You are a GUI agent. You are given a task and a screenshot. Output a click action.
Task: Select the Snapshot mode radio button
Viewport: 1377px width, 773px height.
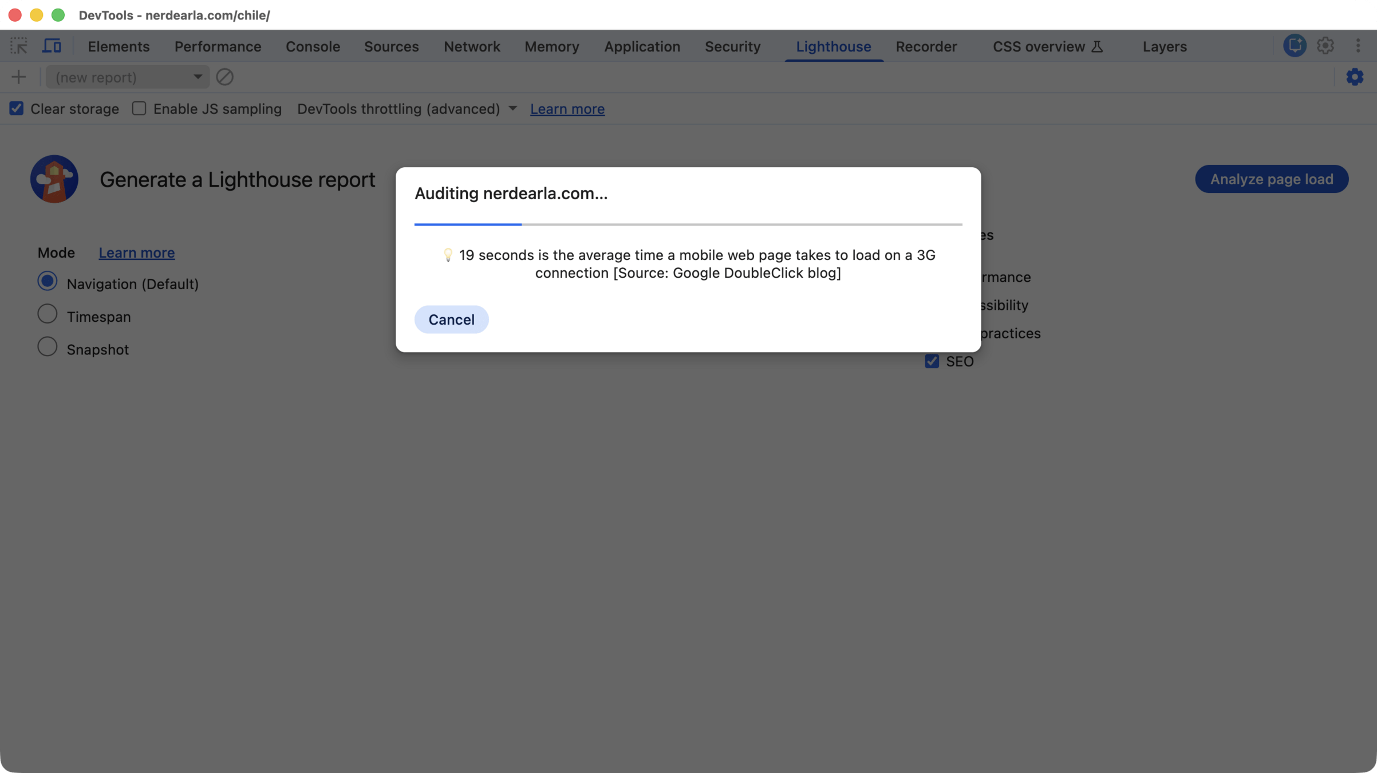click(x=48, y=347)
